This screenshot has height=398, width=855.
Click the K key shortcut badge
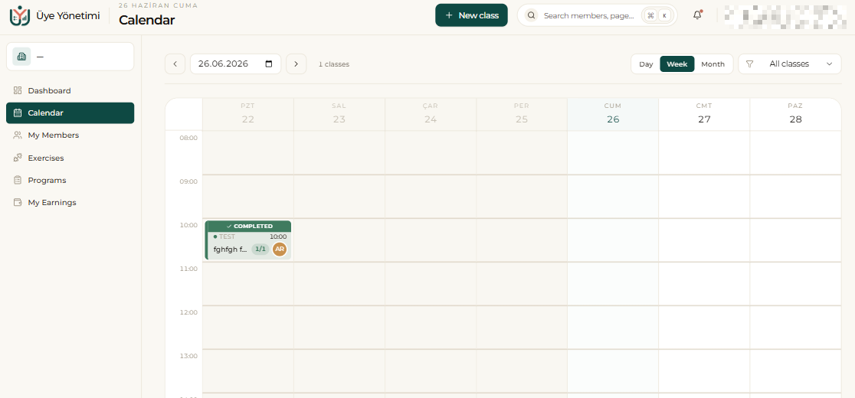pos(664,16)
